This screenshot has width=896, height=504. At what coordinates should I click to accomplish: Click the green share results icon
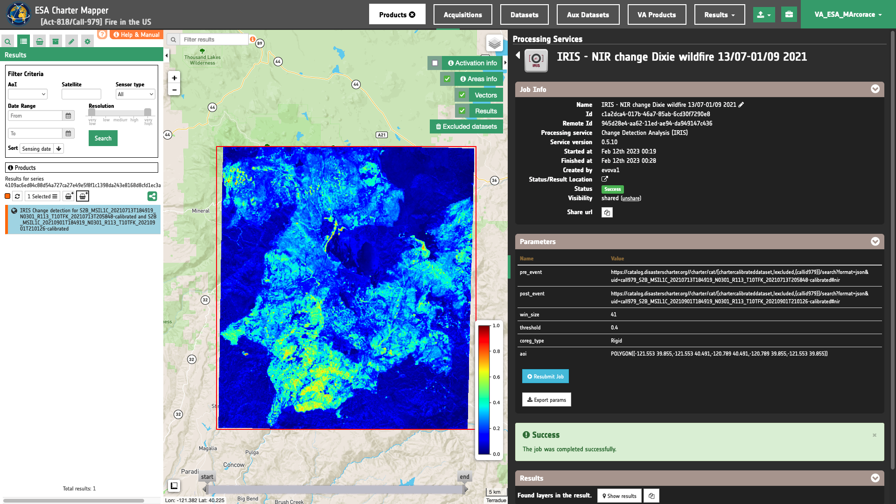[x=152, y=196]
